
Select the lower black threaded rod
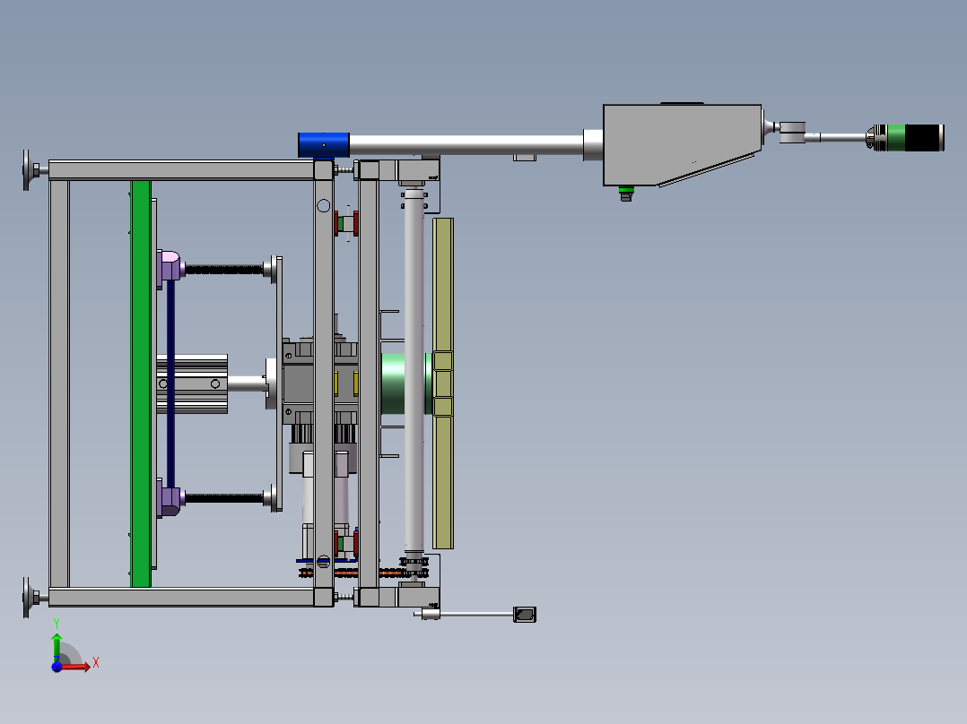coord(224,498)
